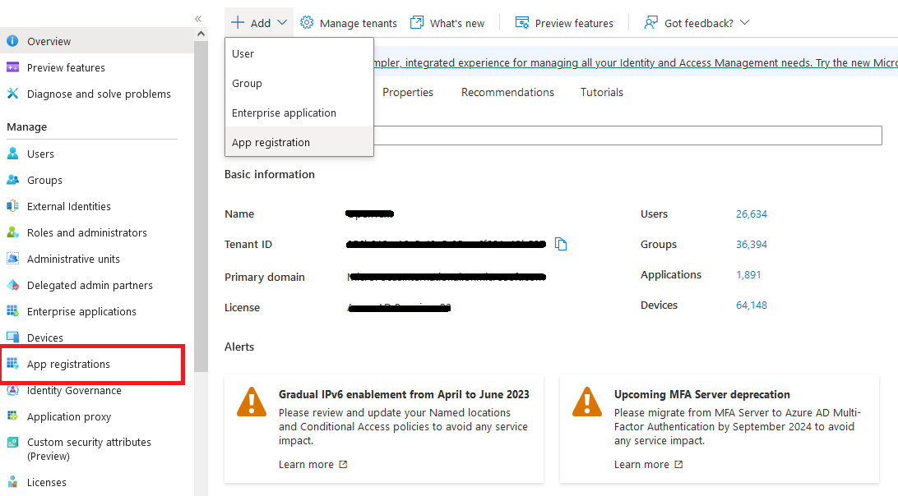Click the Custom security attributes icon
This screenshot has height=496, width=898.
tap(12, 443)
